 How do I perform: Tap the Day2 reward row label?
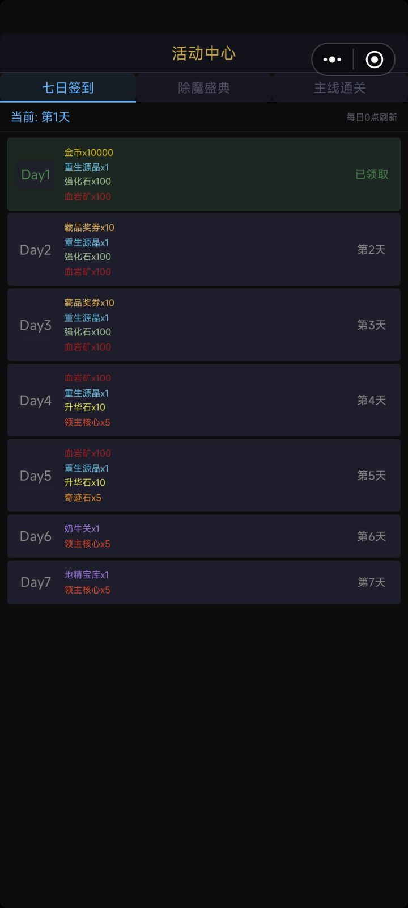click(36, 250)
